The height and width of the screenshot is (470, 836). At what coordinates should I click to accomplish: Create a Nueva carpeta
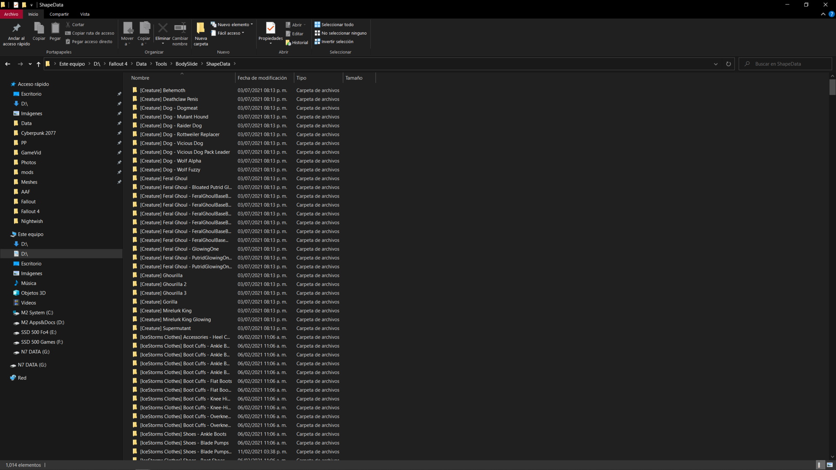pos(201,34)
